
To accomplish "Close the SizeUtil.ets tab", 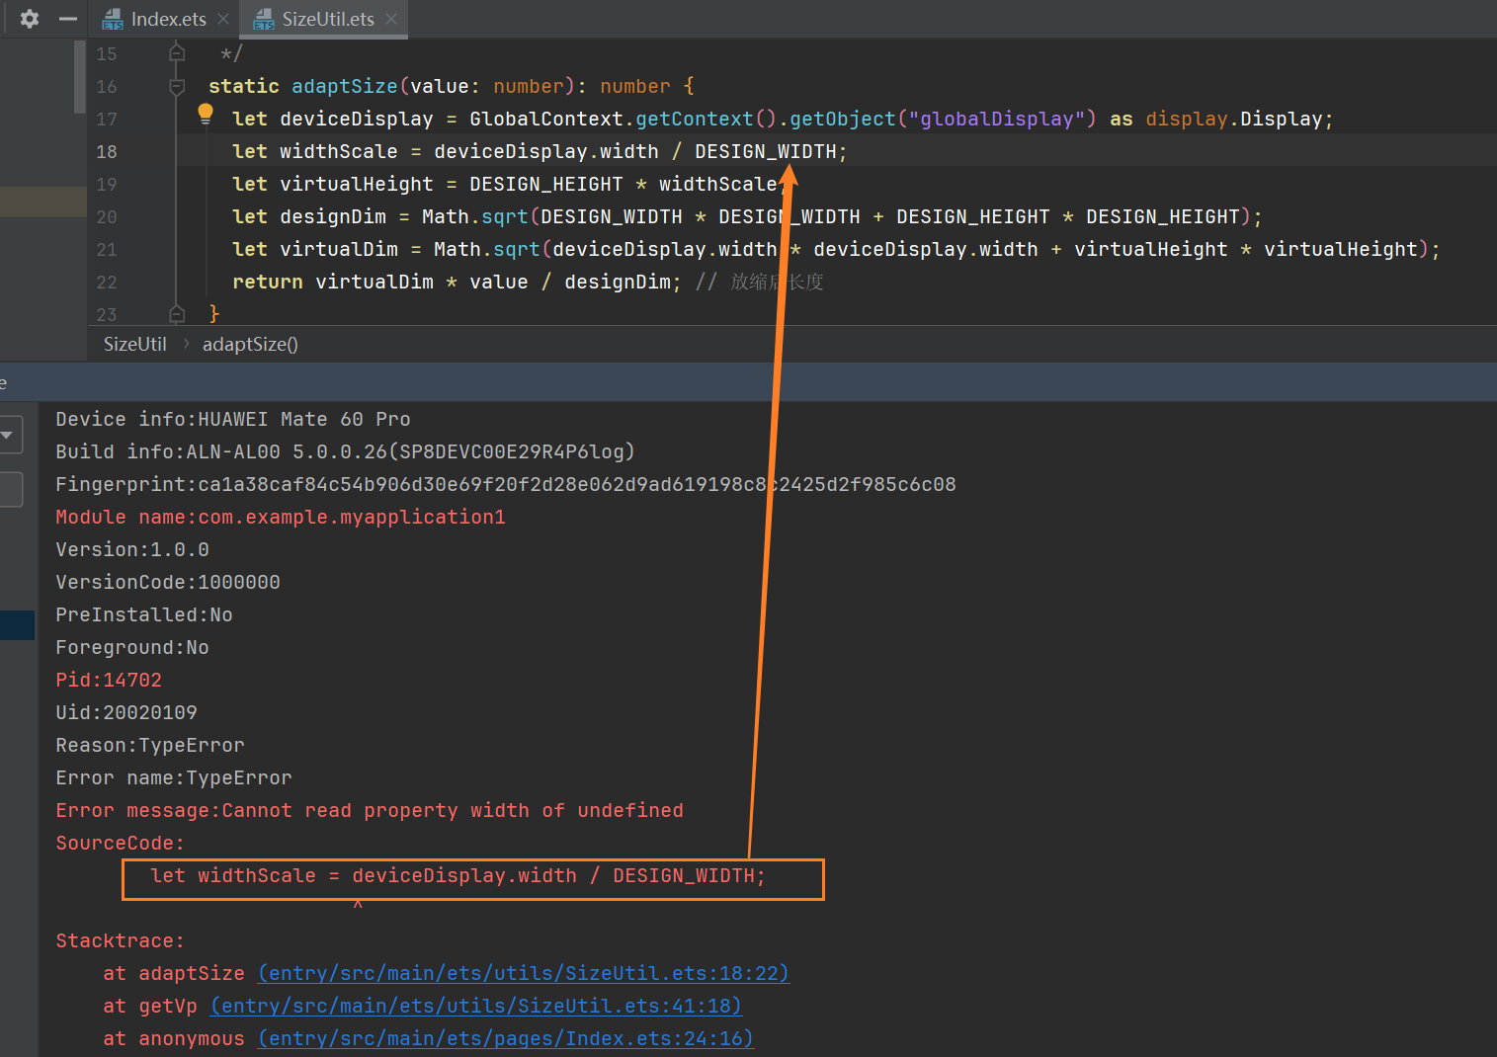I will click(x=391, y=19).
